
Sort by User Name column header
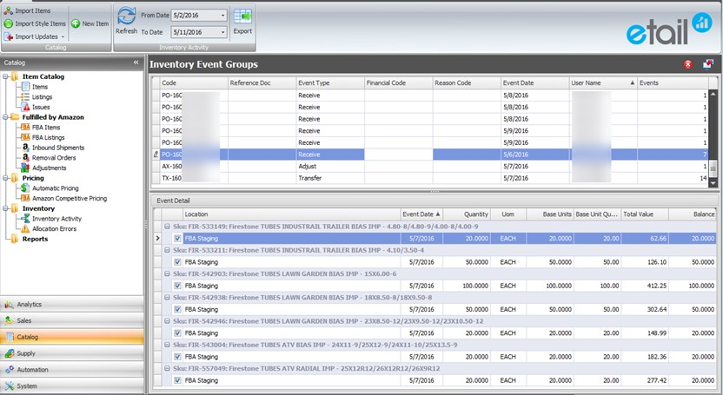[603, 82]
